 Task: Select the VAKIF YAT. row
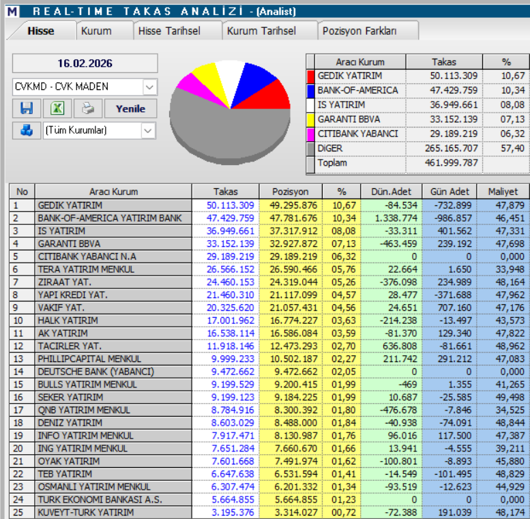click(x=269, y=308)
